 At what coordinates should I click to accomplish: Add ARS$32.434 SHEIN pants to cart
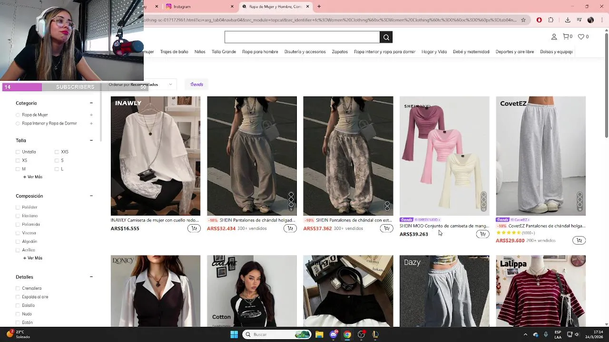point(290,228)
